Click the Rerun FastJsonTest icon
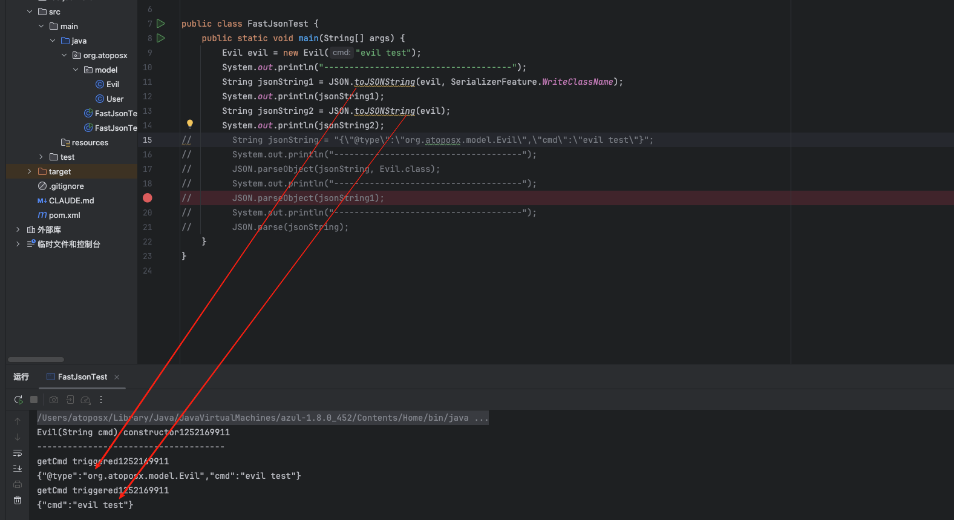Image resolution: width=954 pixels, height=520 pixels. pyautogui.click(x=18, y=400)
